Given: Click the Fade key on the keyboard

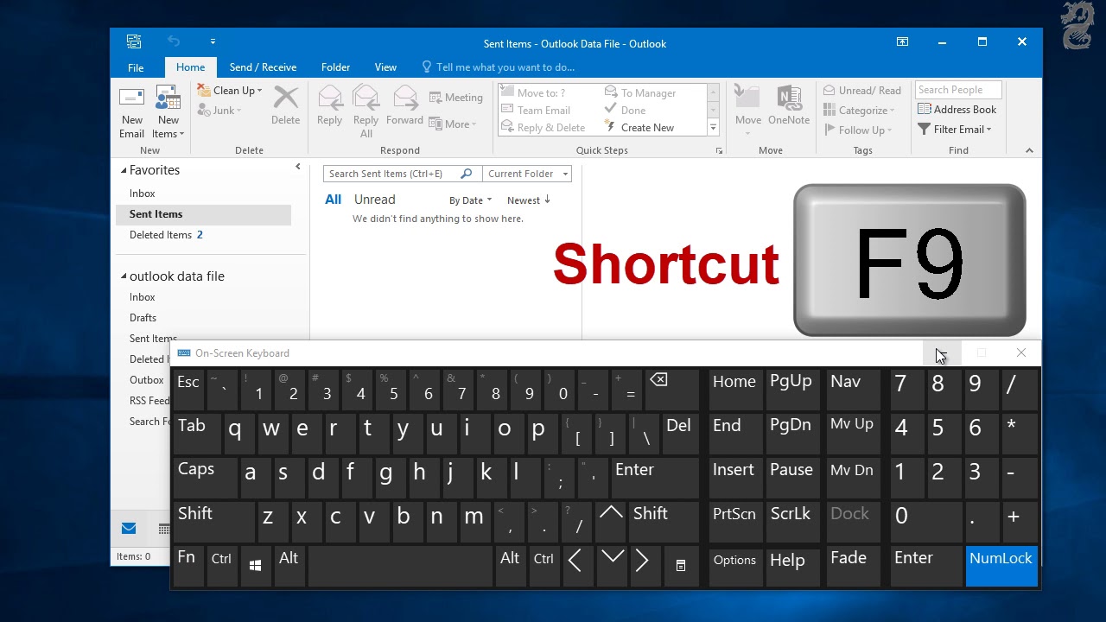Looking at the screenshot, I should 852,565.
